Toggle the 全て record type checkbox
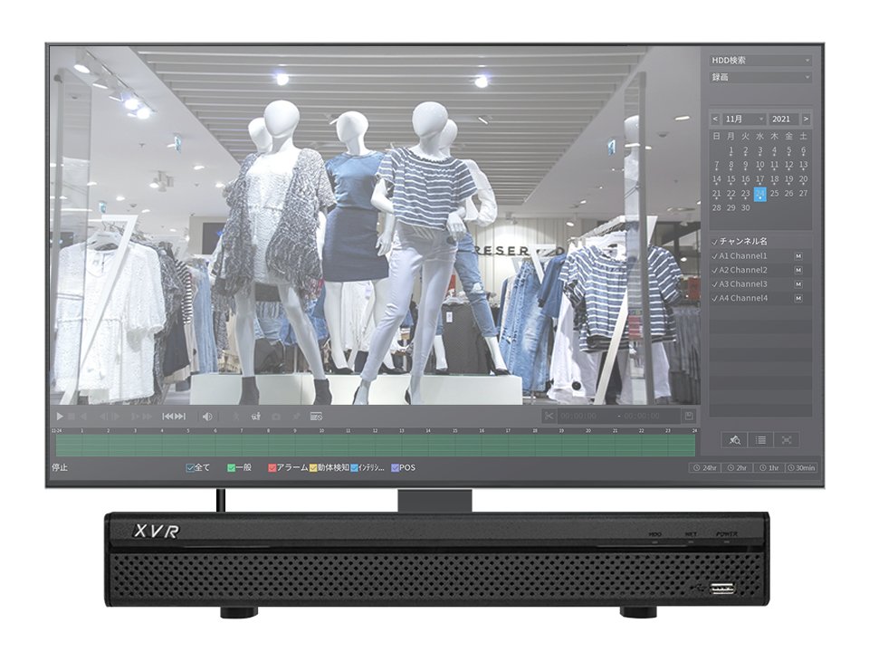The image size is (869, 652). 190,468
